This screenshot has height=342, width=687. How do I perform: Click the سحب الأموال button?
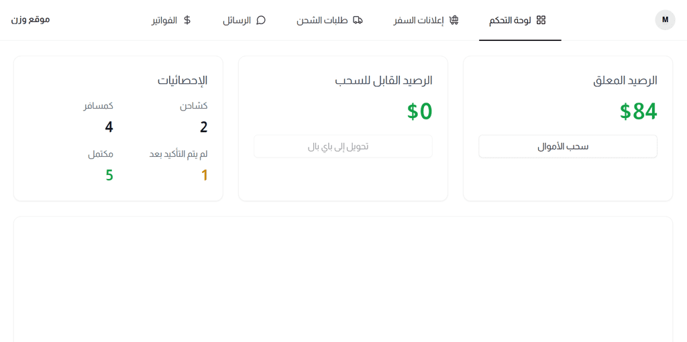(x=568, y=146)
